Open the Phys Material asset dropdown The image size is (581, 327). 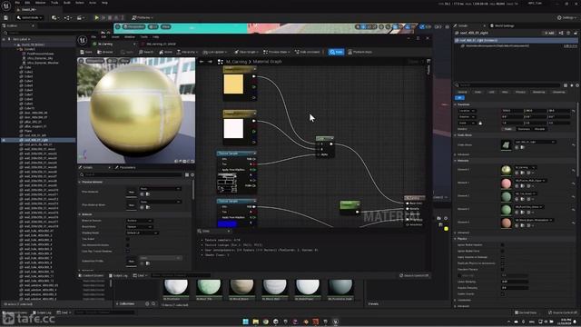tap(160, 189)
